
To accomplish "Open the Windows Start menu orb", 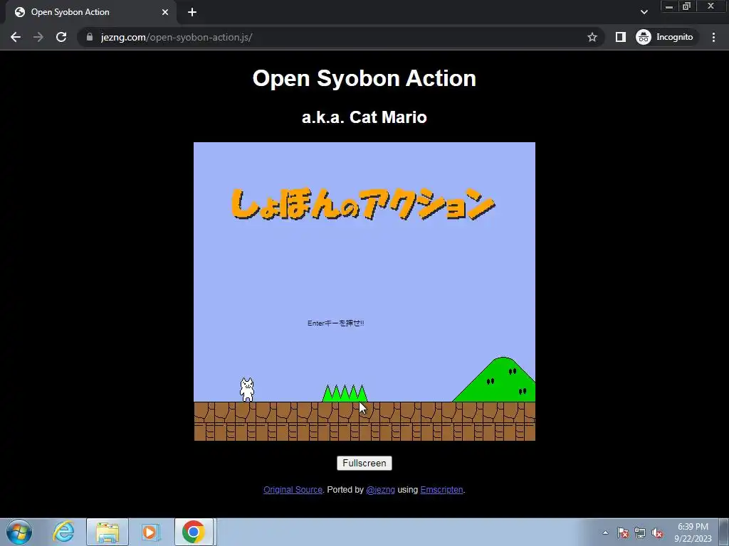I will [x=19, y=532].
